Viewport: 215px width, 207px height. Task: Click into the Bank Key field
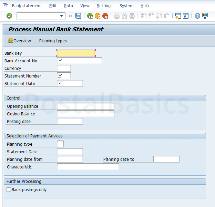pyautogui.click(x=76, y=53)
